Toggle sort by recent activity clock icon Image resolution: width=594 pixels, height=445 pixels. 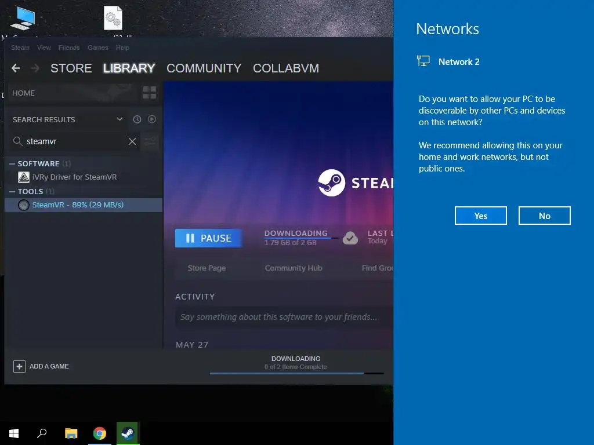pos(137,119)
